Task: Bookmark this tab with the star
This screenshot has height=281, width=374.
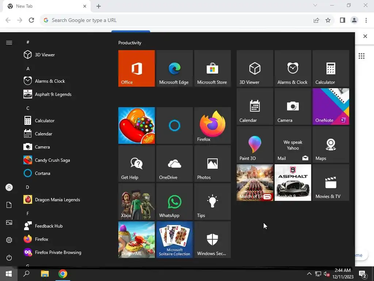Action: [328, 20]
